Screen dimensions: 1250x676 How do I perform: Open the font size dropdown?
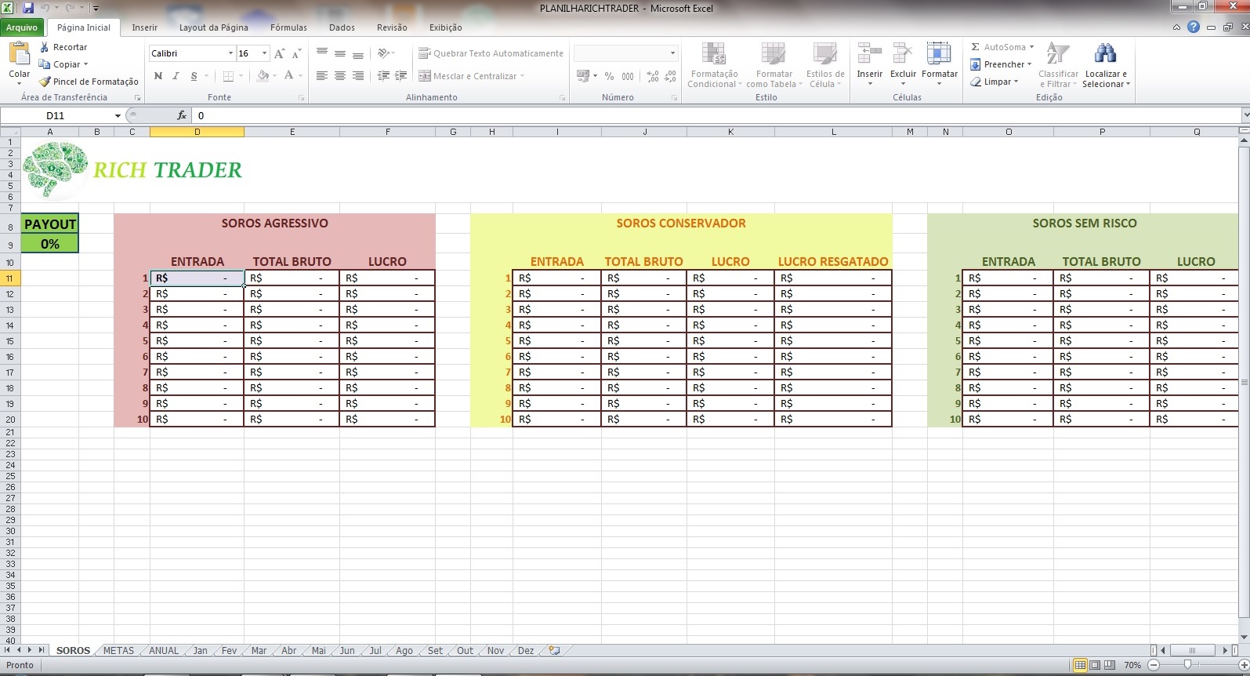click(x=264, y=53)
